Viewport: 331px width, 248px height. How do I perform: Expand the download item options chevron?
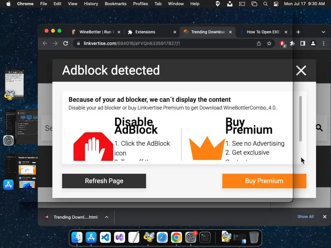coord(107,217)
